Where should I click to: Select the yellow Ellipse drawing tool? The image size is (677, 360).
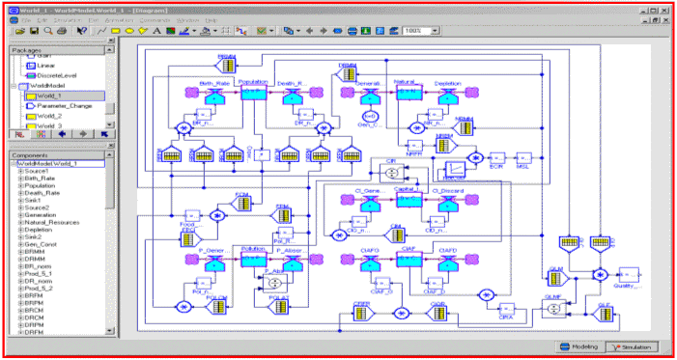(129, 31)
